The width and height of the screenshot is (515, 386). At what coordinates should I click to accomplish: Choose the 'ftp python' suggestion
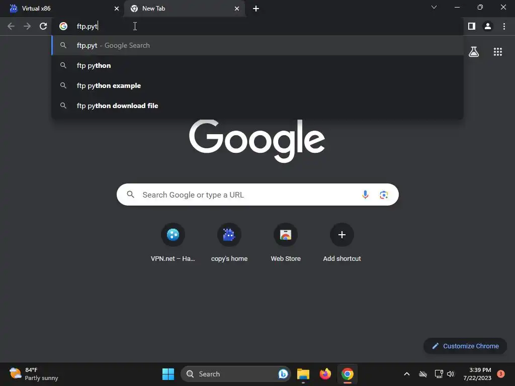point(257,65)
